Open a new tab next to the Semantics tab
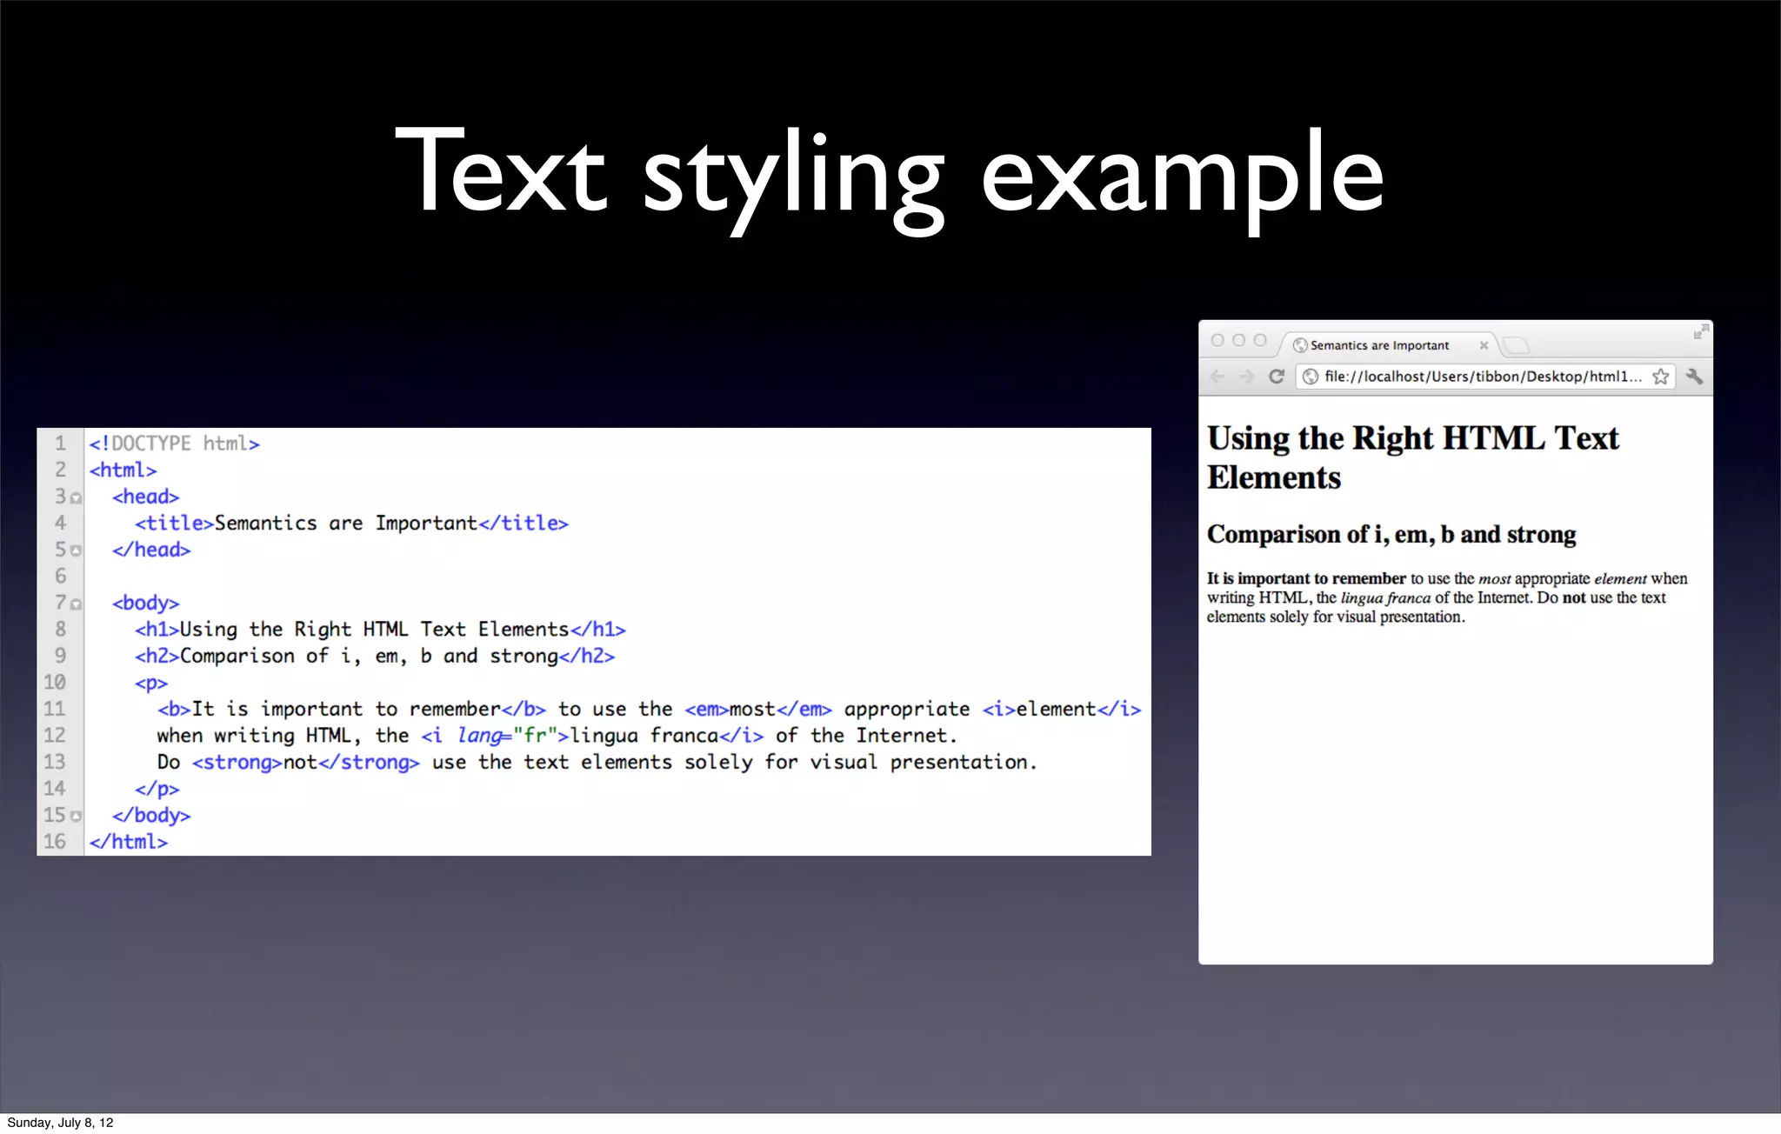 click(x=1516, y=345)
